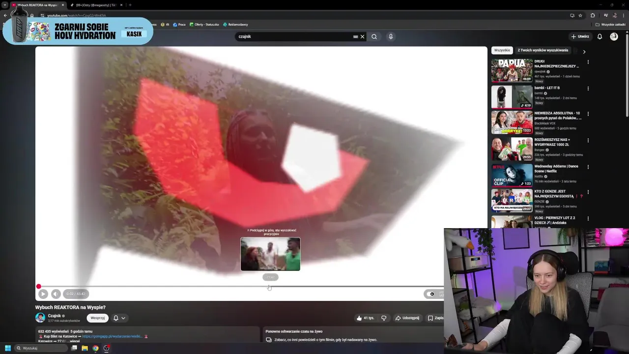Run search with the magnifier button
The height and width of the screenshot is (354, 629).
point(374,36)
